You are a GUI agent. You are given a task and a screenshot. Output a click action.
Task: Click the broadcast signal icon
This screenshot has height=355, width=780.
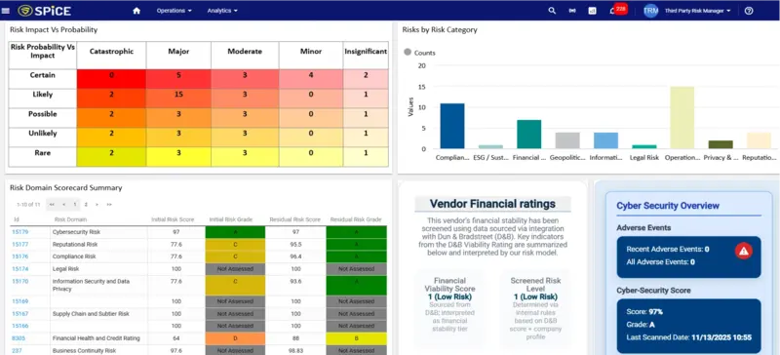(x=572, y=11)
